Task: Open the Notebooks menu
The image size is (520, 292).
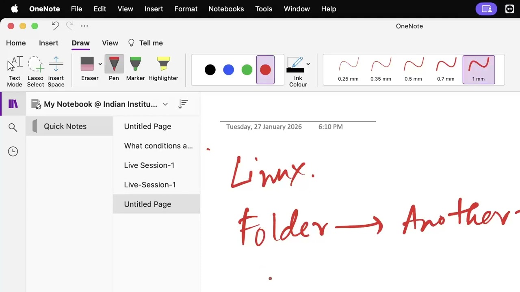Action: [x=226, y=9]
